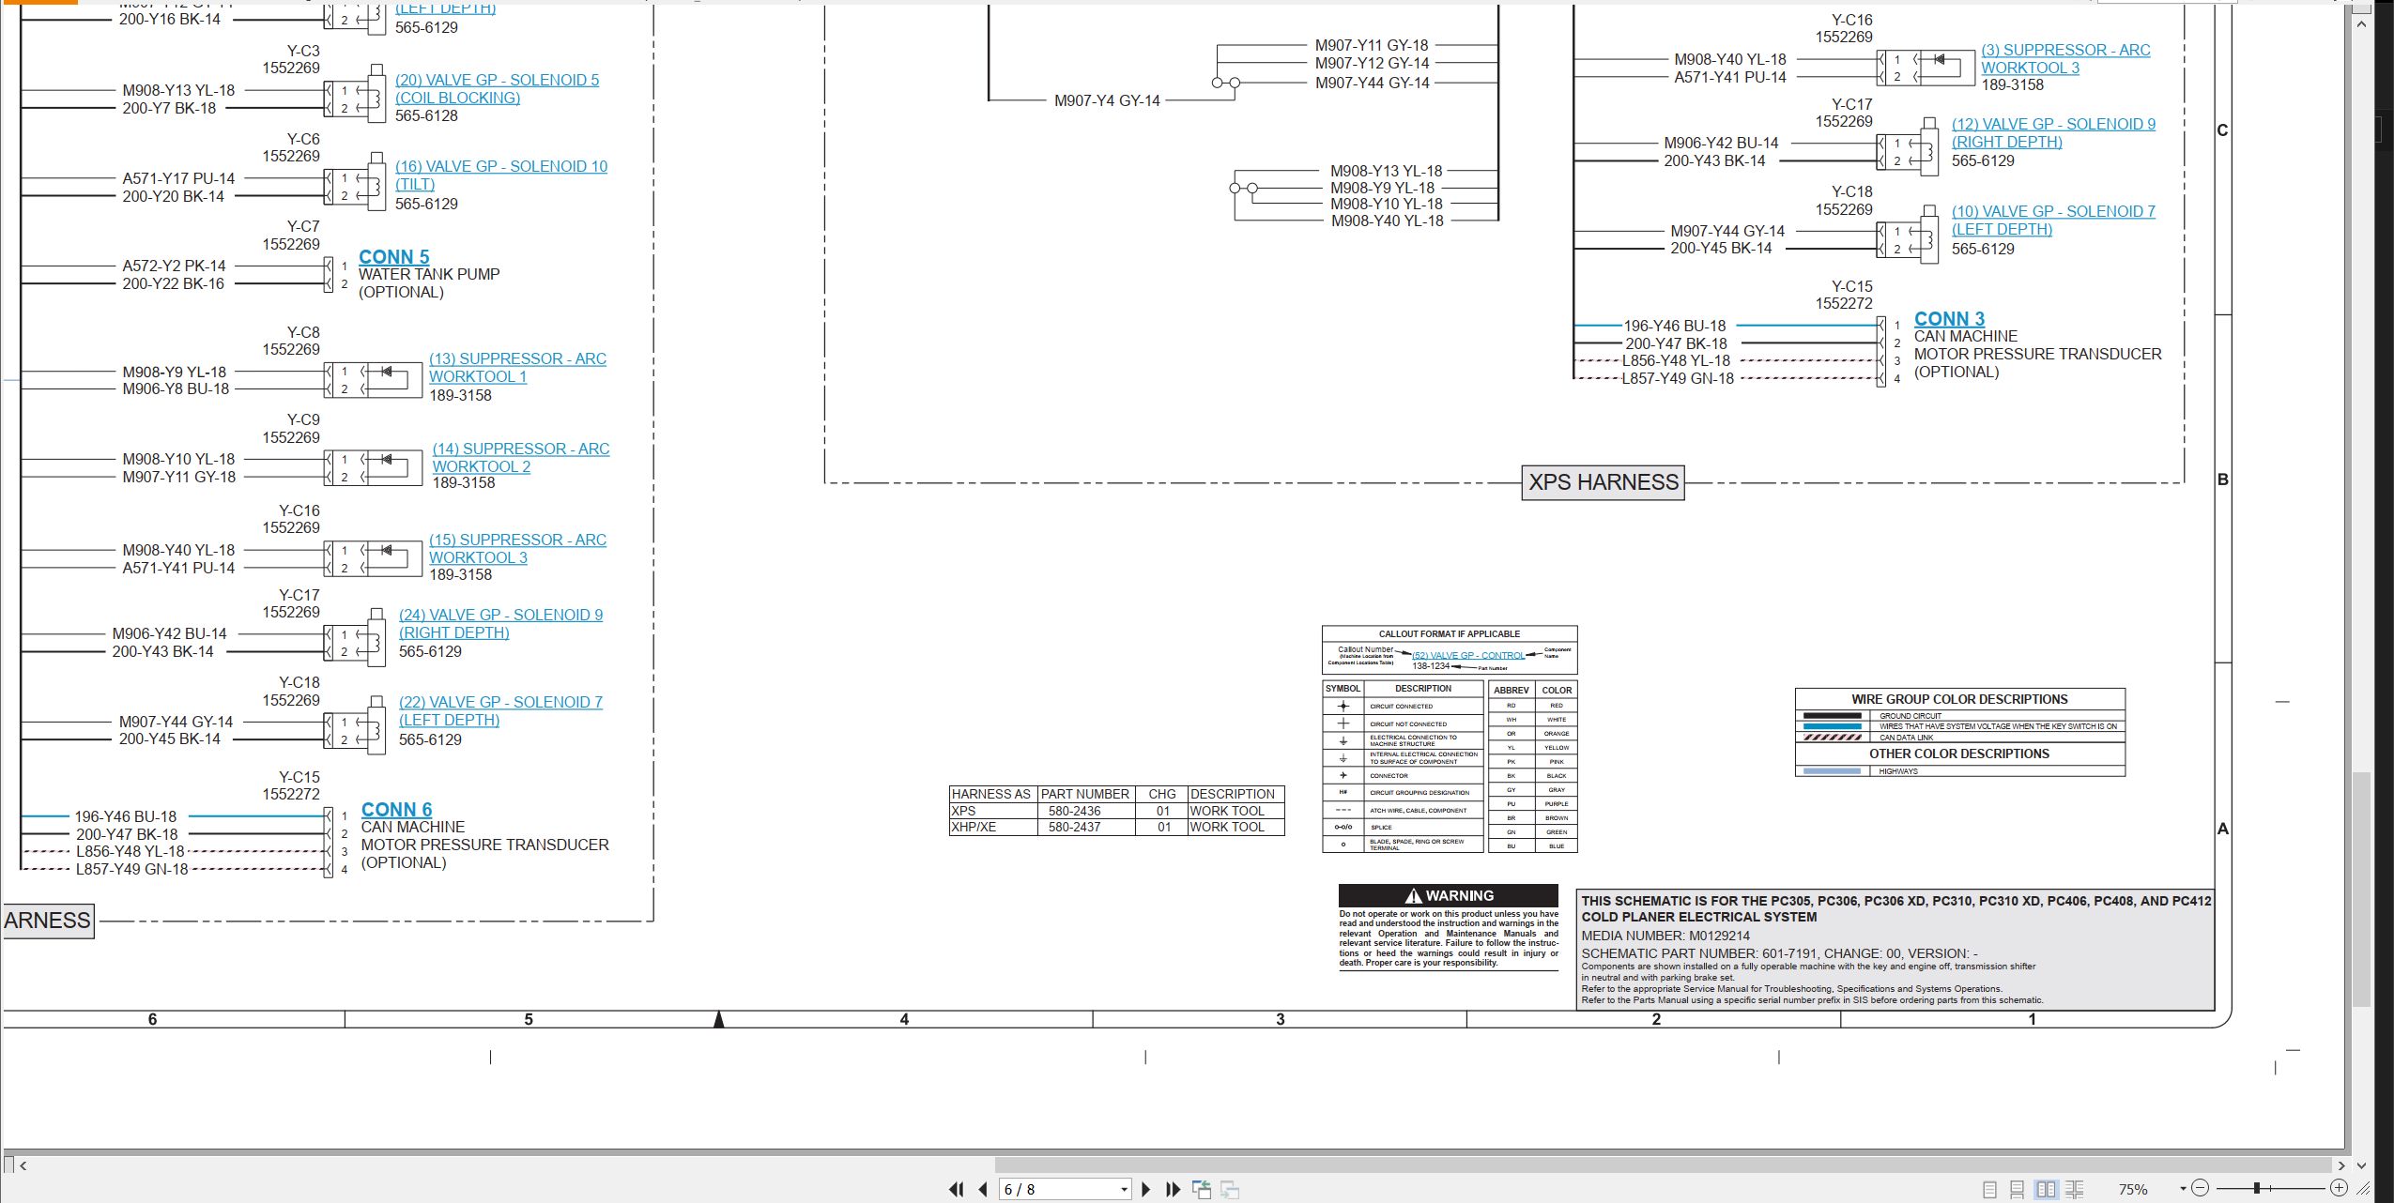
Task: Click the XPS HARNESS label box
Action: click(1603, 482)
